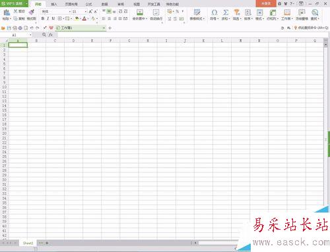
Task: Click the orange login button
Action: click(266, 4)
